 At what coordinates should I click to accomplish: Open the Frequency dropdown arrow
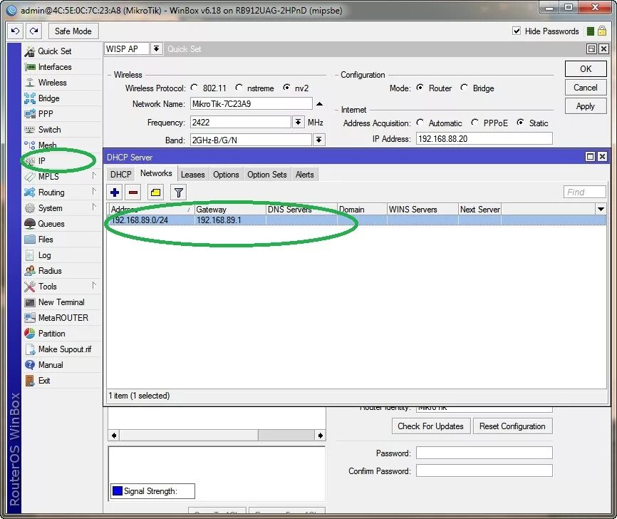tap(299, 123)
